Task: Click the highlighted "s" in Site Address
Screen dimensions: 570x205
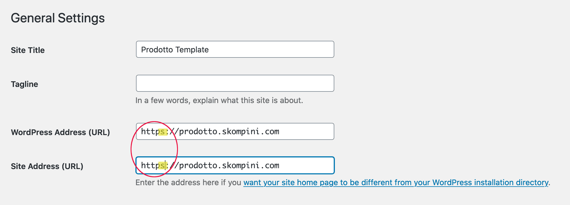Action: (x=162, y=166)
